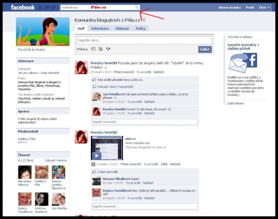Play the pise.cz YouTube video

coord(96,156)
